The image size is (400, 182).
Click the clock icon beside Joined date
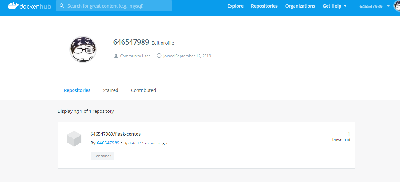(159, 56)
